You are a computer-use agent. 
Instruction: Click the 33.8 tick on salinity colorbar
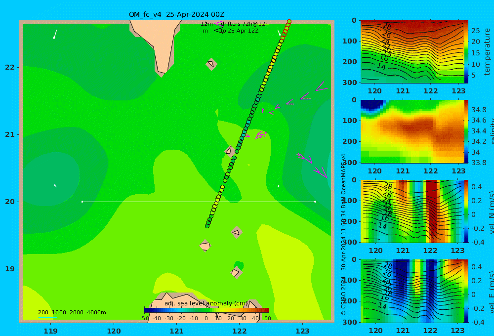click(x=479, y=163)
